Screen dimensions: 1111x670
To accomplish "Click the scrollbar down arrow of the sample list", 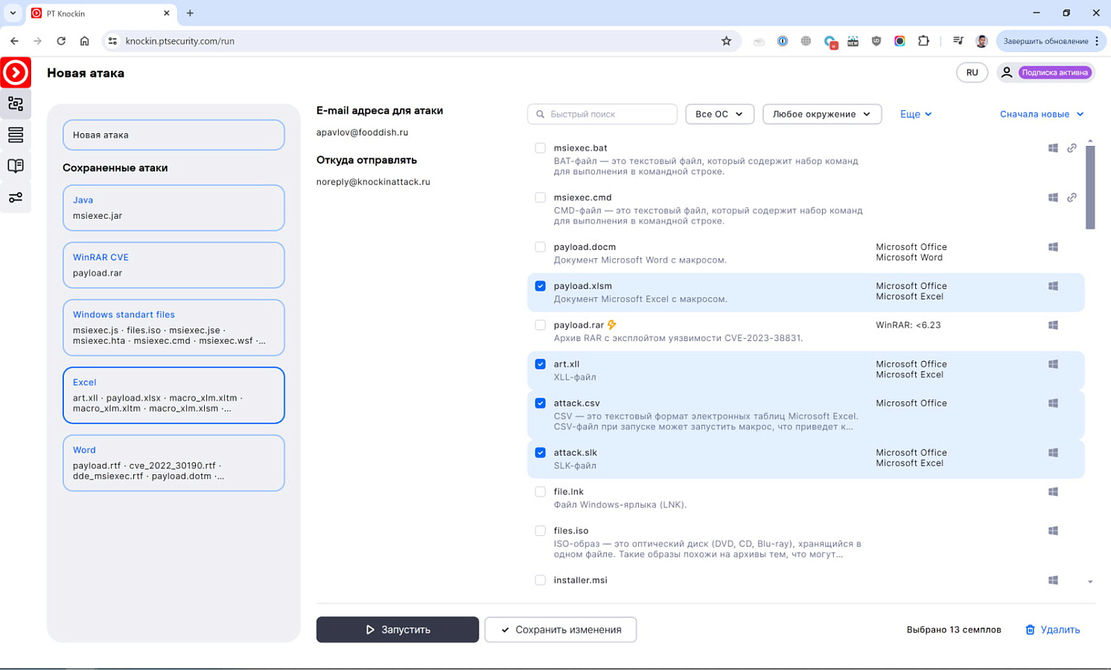I will coord(1090,582).
